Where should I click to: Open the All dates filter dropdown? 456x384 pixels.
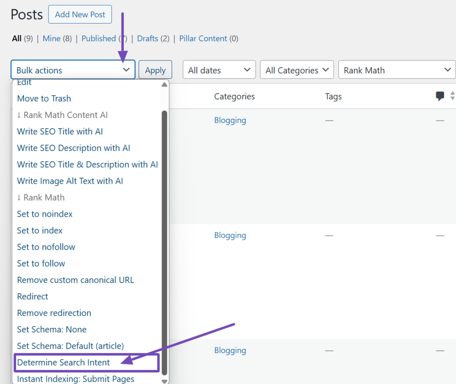219,70
